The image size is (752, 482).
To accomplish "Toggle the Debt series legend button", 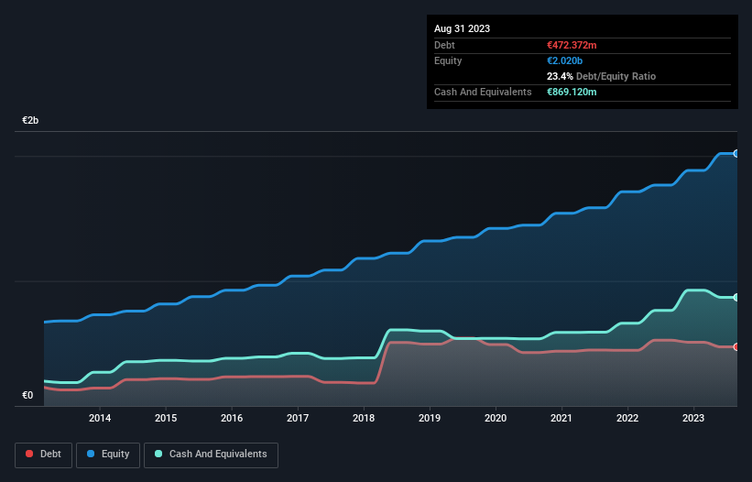I will [x=44, y=455].
